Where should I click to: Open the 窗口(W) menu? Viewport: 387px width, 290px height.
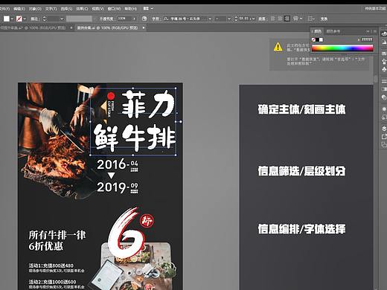pos(114,9)
